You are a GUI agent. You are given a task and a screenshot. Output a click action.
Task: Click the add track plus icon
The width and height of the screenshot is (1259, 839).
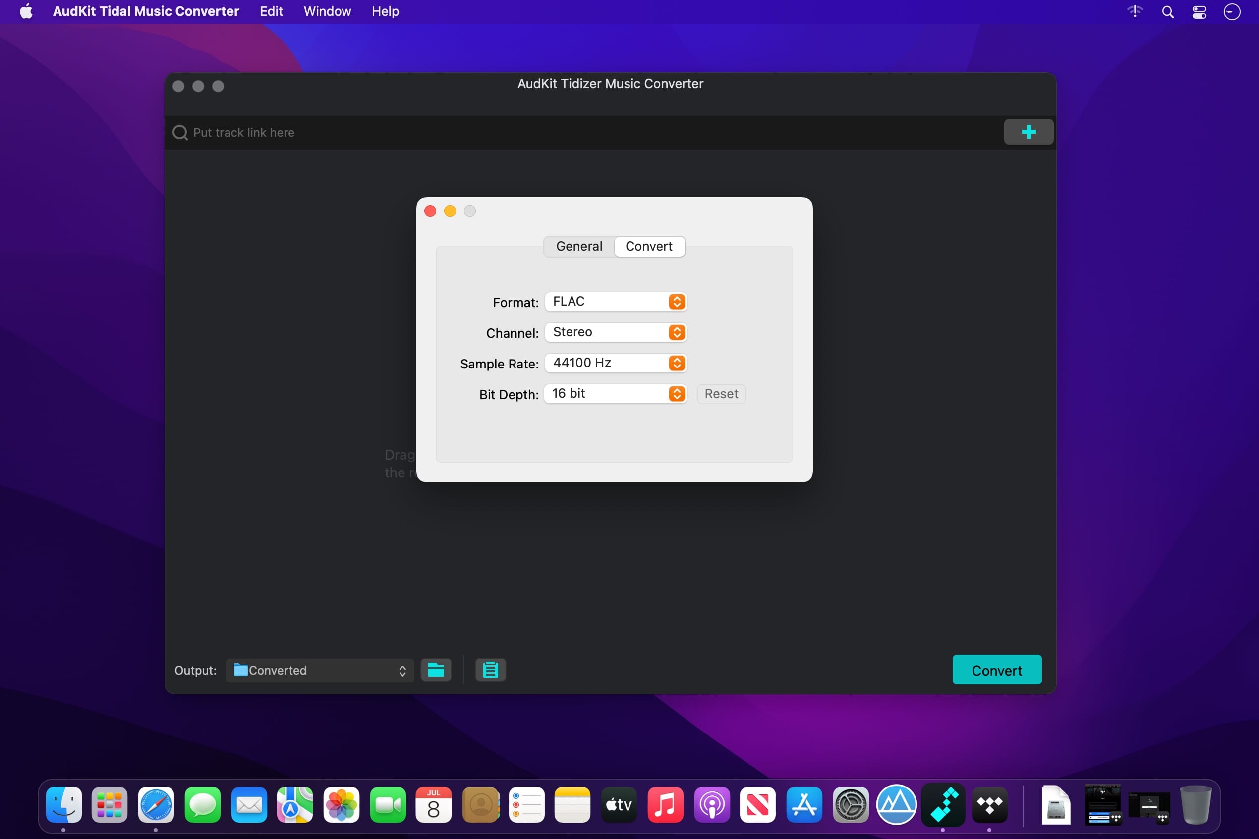pyautogui.click(x=1028, y=132)
